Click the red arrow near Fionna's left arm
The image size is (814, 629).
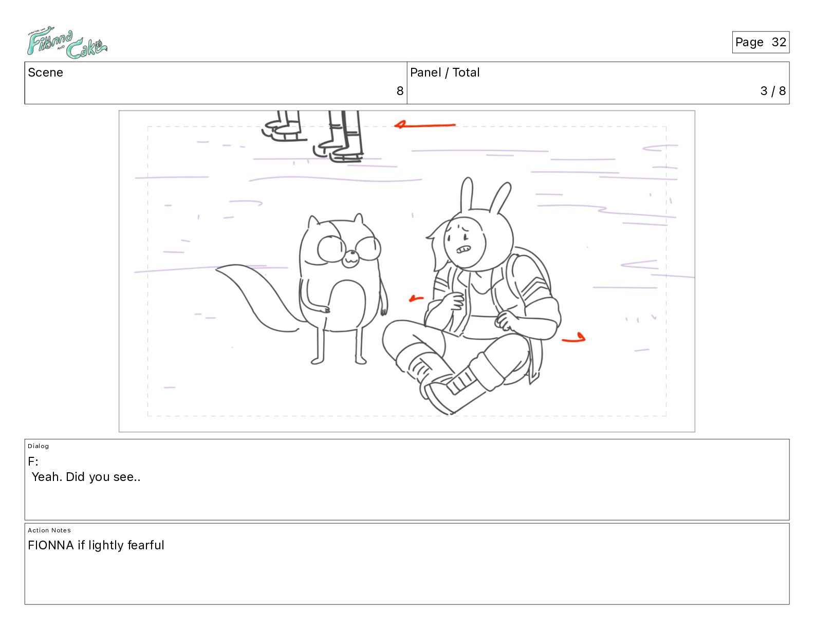click(416, 299)
